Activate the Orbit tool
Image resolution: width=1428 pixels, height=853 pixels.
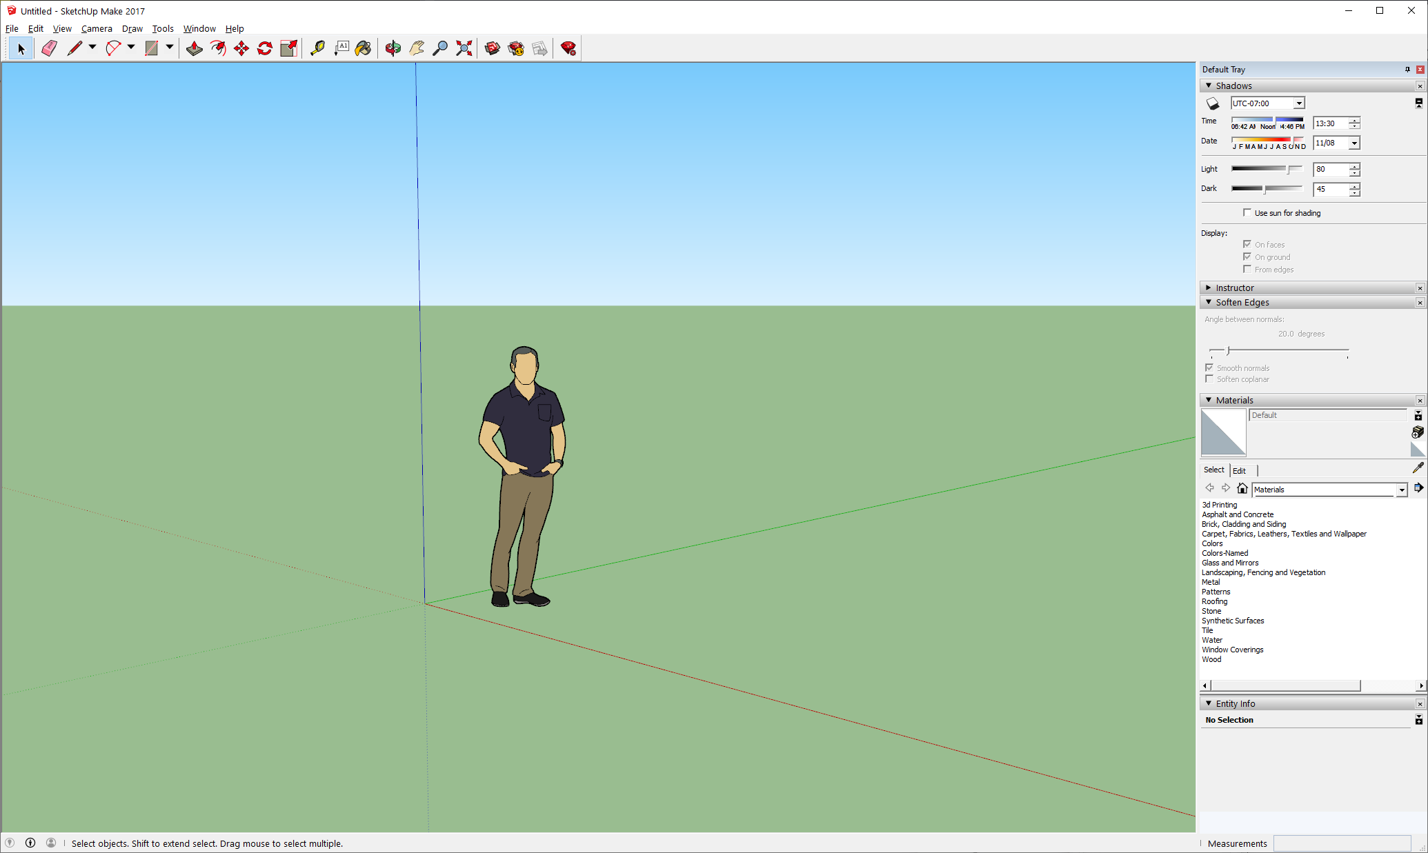pyautogui.click(x=393, y=48)
